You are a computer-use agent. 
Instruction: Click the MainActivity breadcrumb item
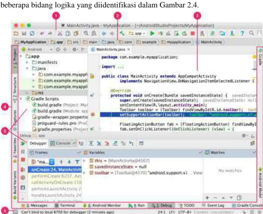tap(209, 42)
